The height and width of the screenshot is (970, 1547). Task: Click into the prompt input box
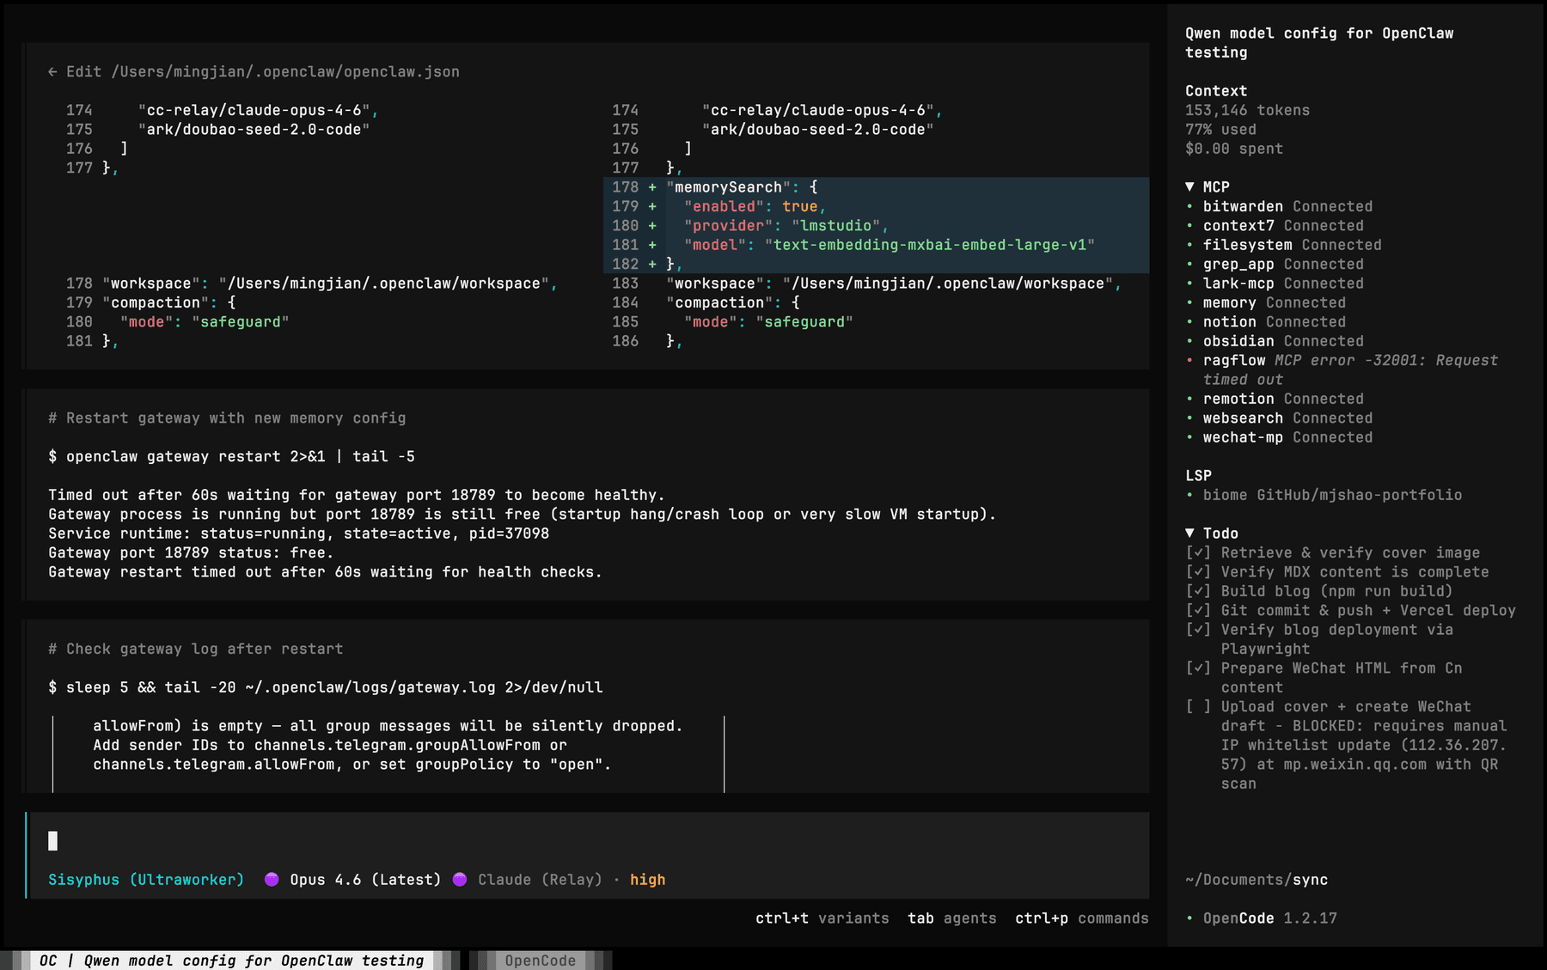588,841
